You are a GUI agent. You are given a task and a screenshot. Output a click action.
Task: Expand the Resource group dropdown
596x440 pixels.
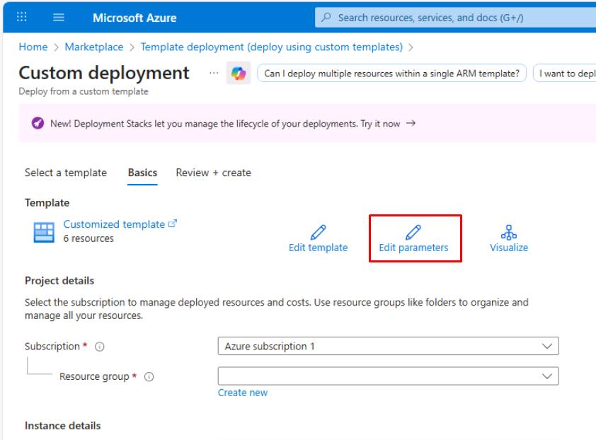pyautogui.click(x=388, y=376)
